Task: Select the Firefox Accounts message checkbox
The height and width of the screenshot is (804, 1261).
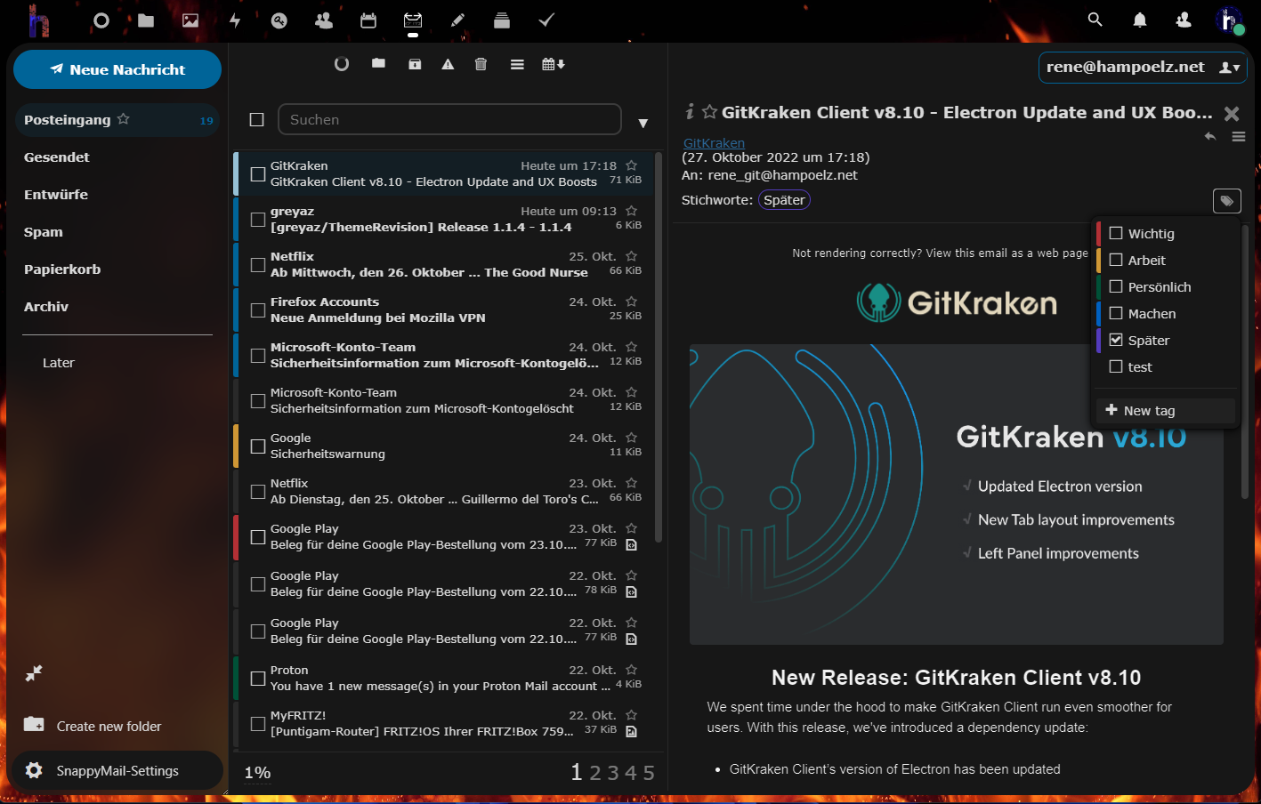Action: coord(258,310)
